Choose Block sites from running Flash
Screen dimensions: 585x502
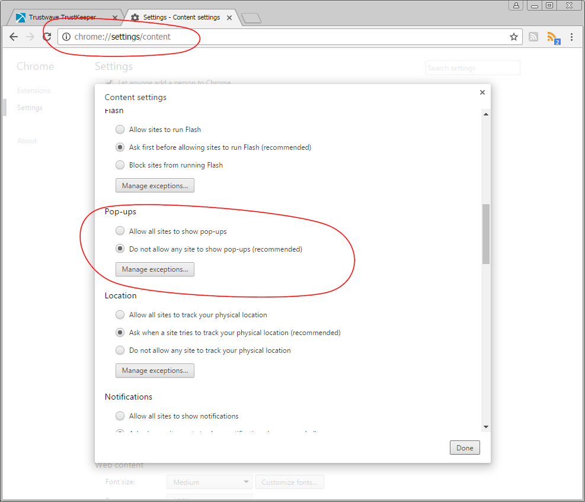(120, 165)
